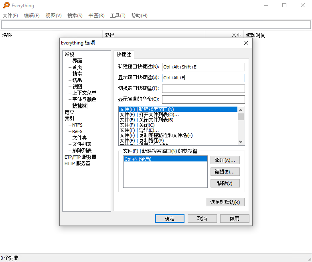Screen dimensions: 312x262
Task: Select the 快捷键 tab
Action: tap(124, 54)
